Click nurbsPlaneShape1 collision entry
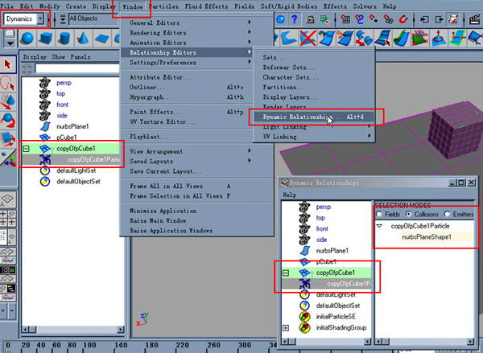483x353 pixels. tap(427, 237)
